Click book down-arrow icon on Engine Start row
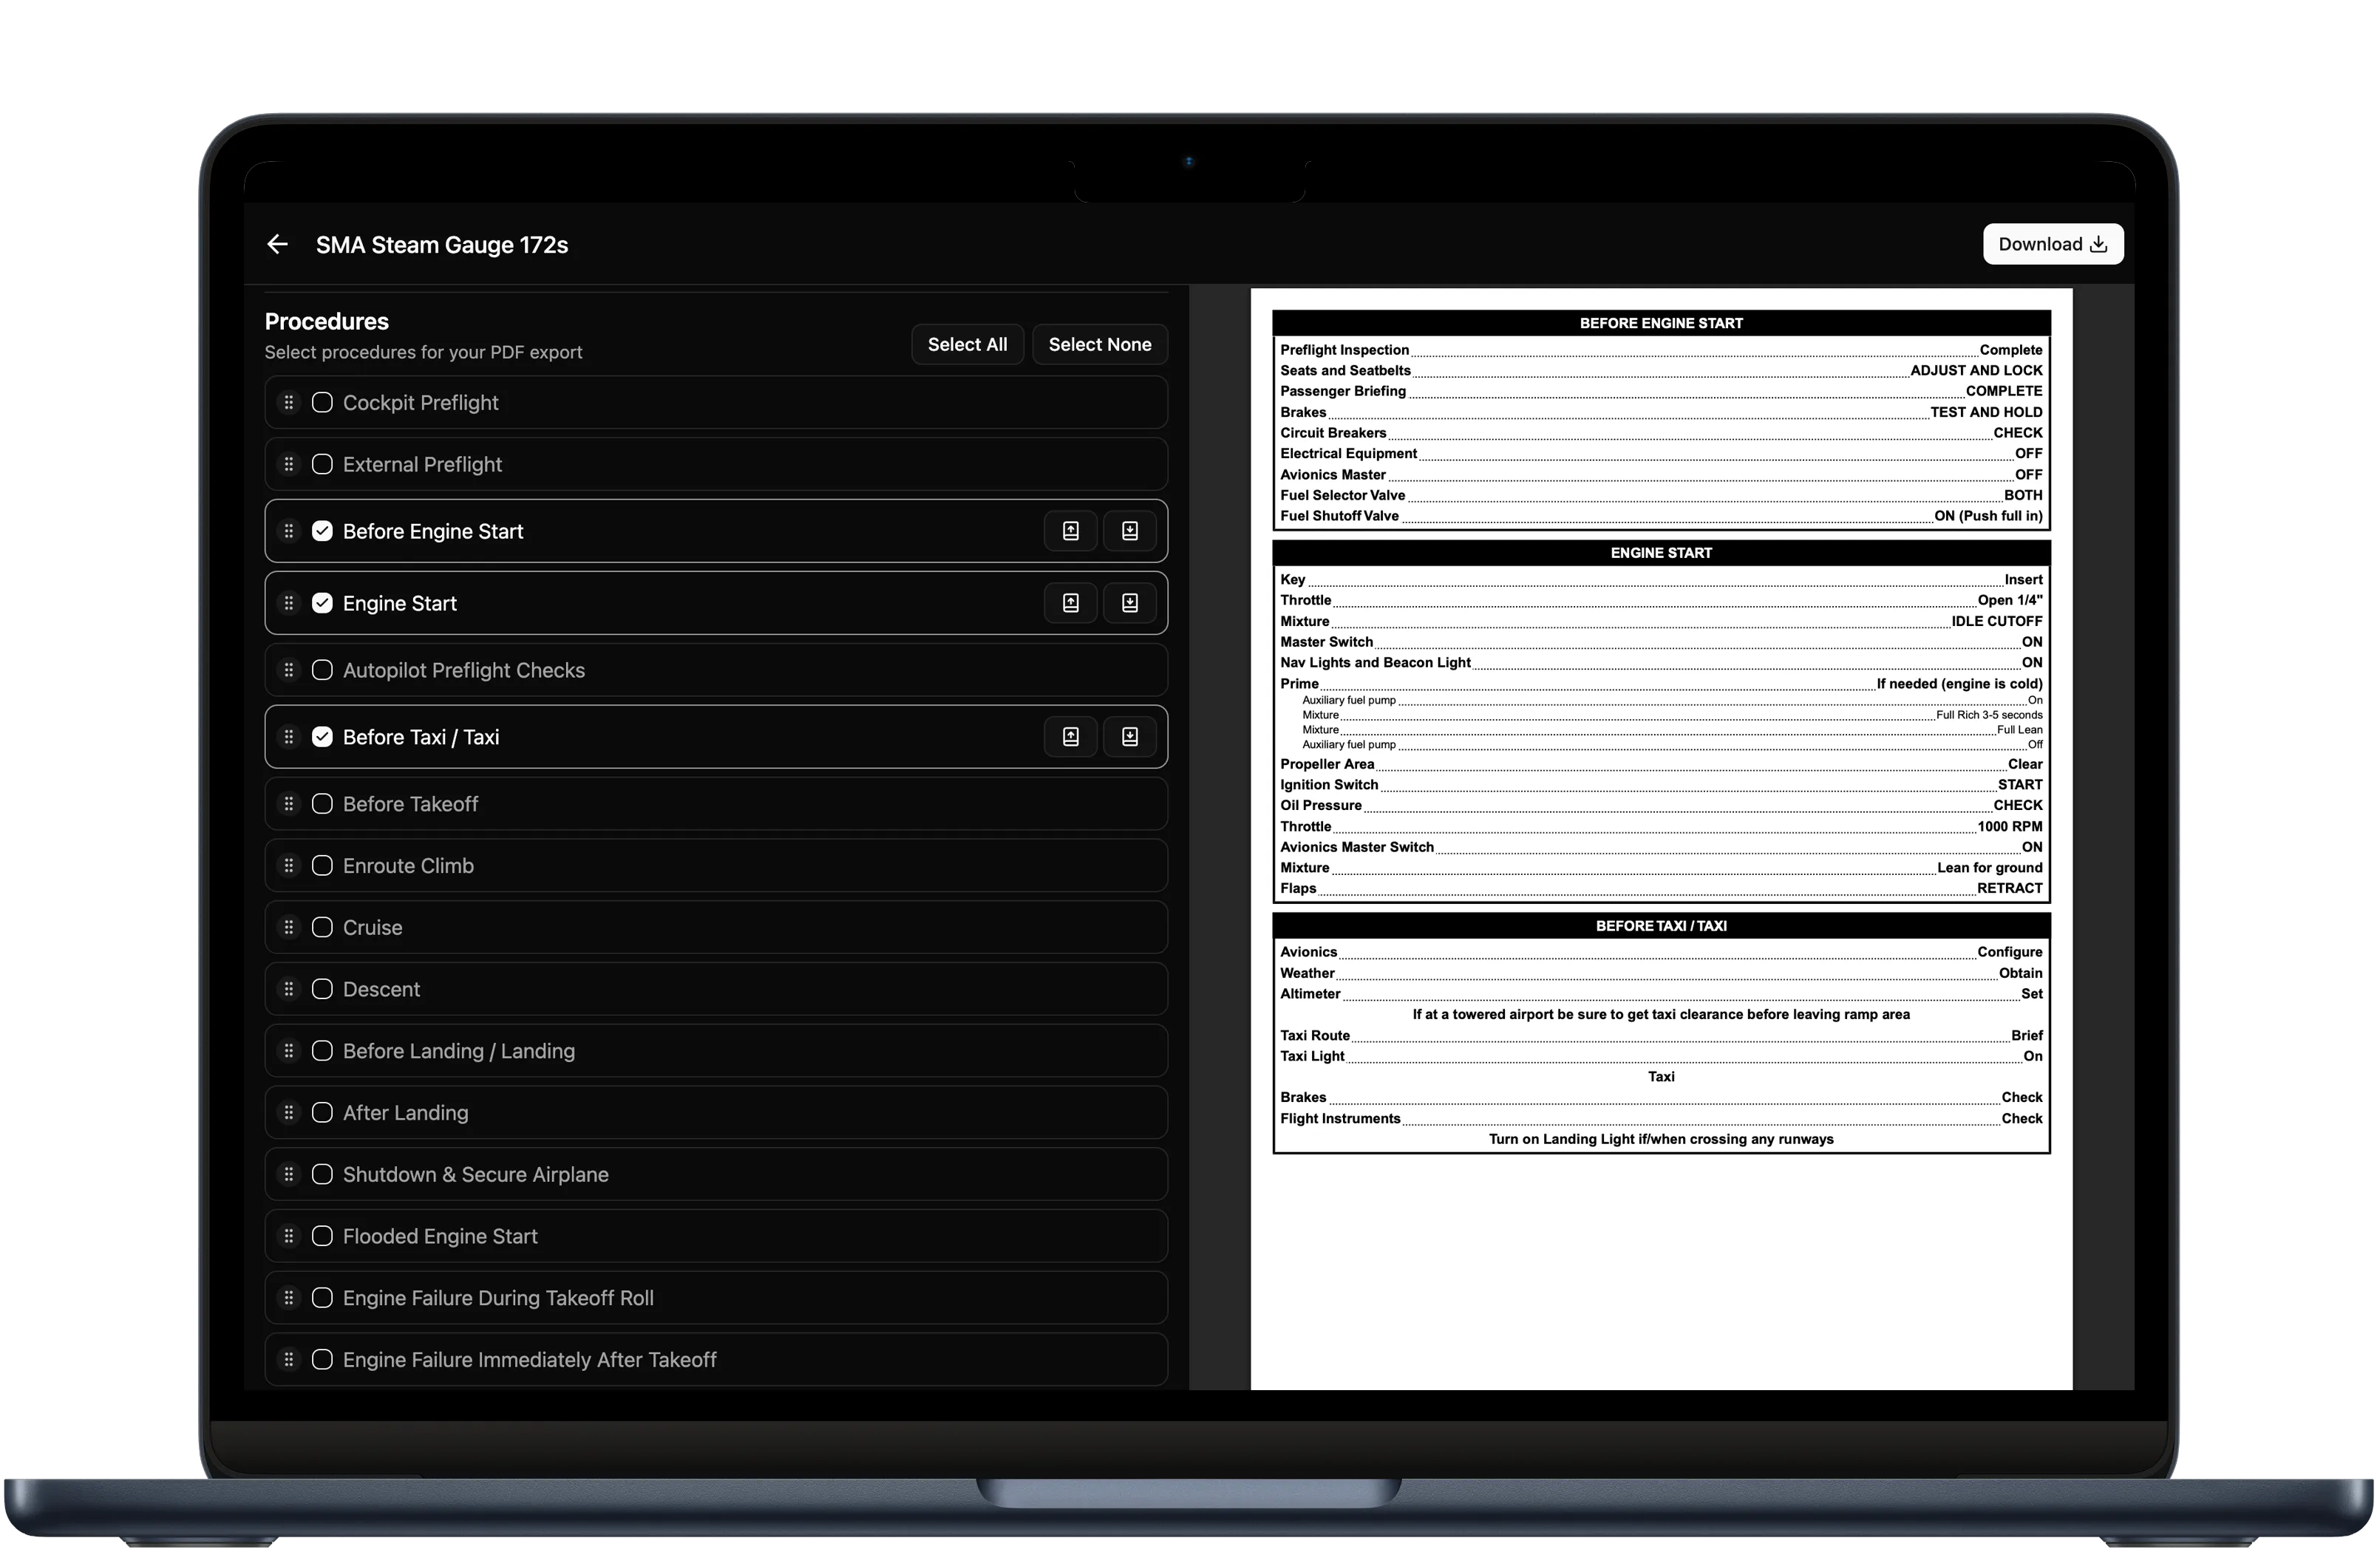2380x1552 pixels. (1129, 603)
